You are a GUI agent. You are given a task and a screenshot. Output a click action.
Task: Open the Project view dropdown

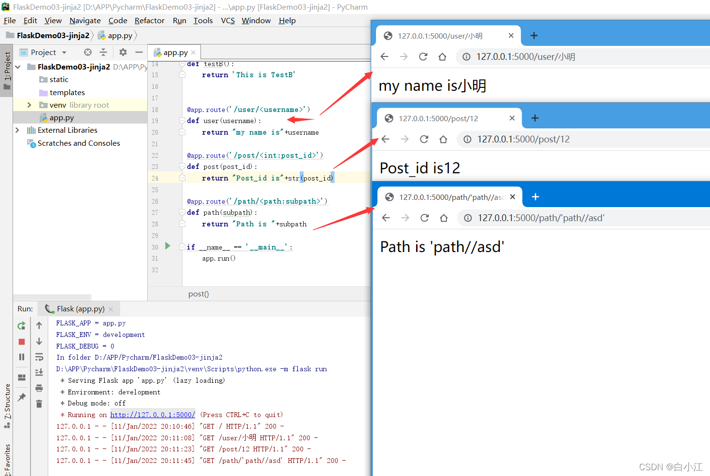64,52
